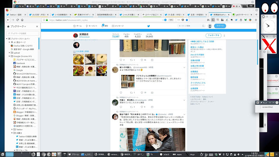This screenshot has height=157, width=279.
Task: Open the dropdown caret on the quoted bookshelf tweet
Action: (184, 68)
